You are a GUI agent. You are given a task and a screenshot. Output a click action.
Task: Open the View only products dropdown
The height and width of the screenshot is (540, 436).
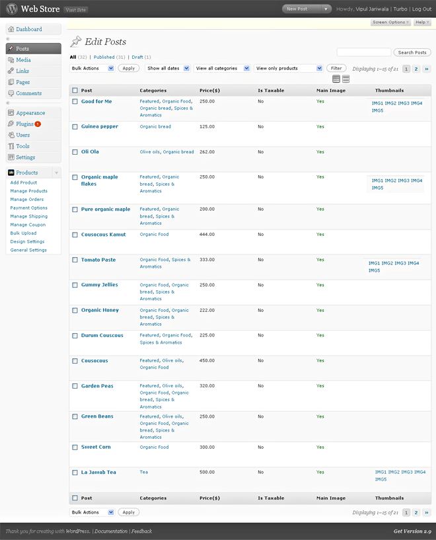289,68
